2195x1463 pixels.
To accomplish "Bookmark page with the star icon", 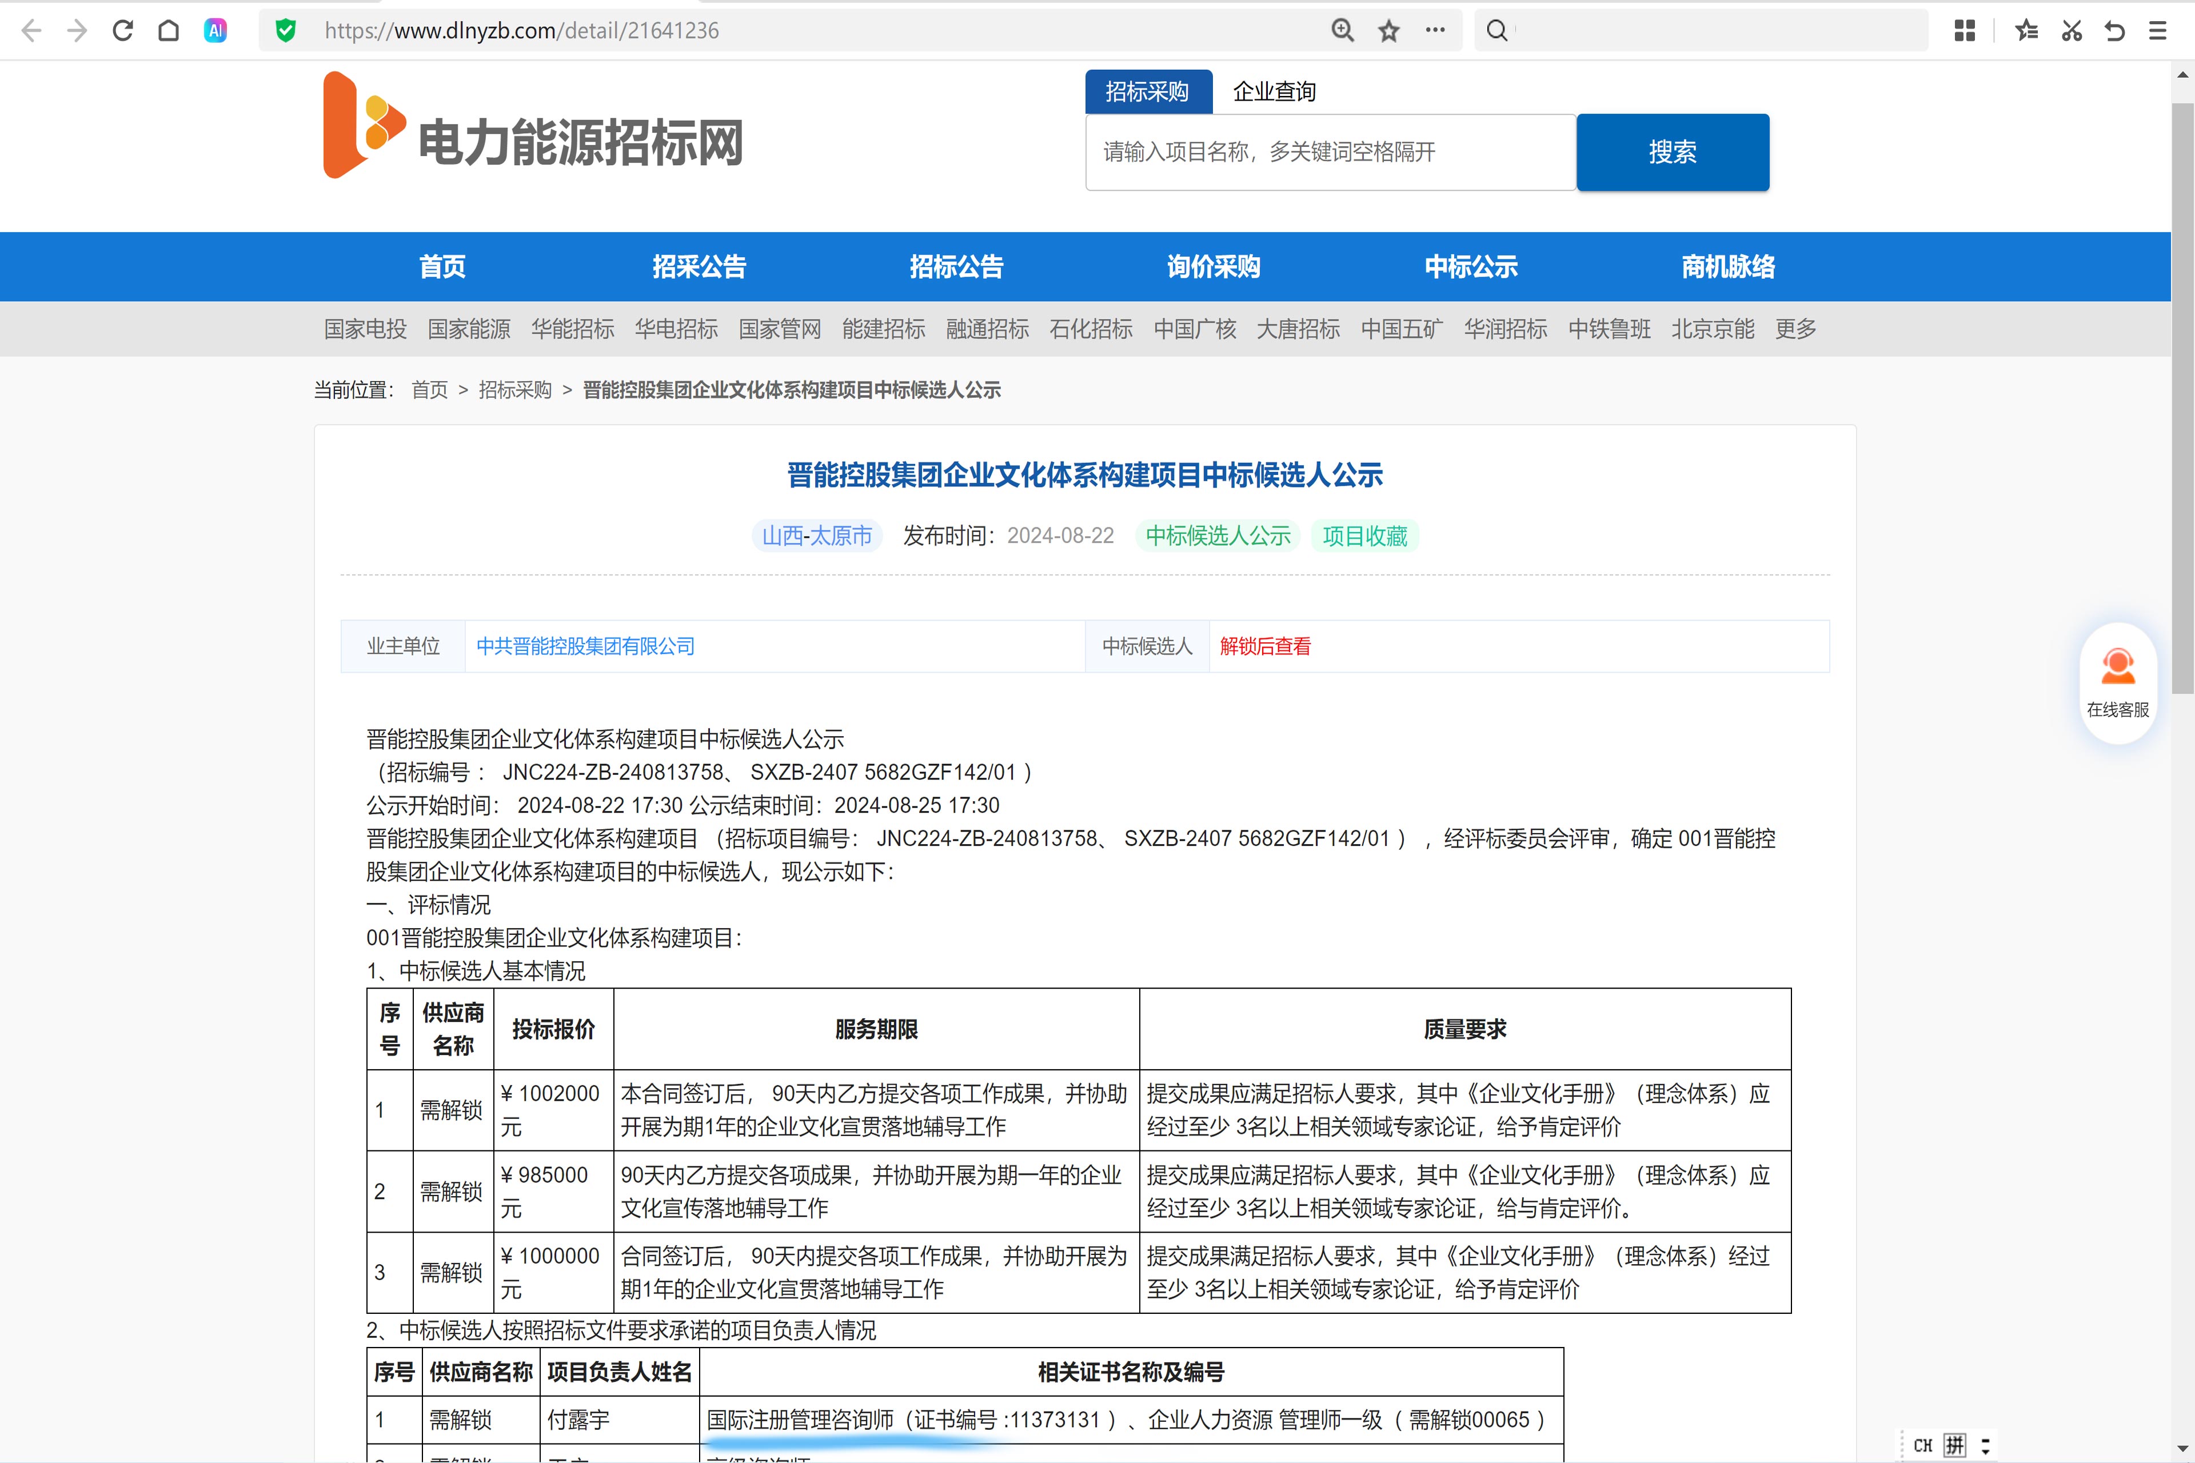I will pos(1388,31).
